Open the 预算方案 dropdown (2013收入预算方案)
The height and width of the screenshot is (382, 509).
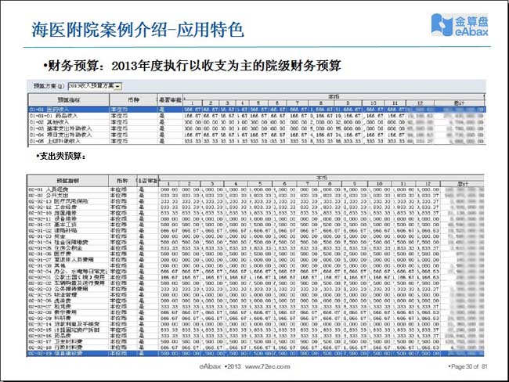(95, 86)
